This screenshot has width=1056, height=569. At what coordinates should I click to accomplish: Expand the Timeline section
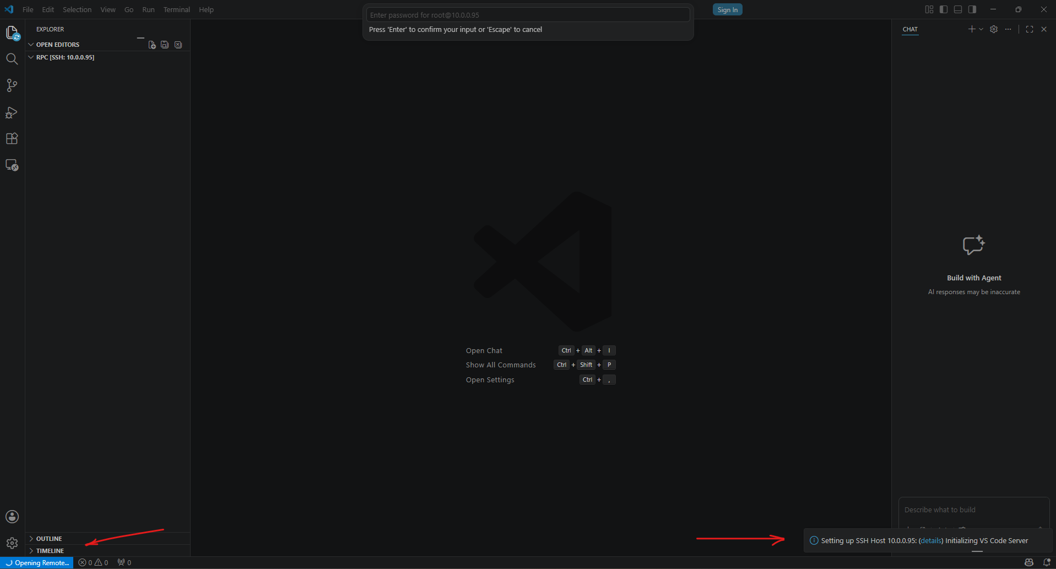point(31,551)
